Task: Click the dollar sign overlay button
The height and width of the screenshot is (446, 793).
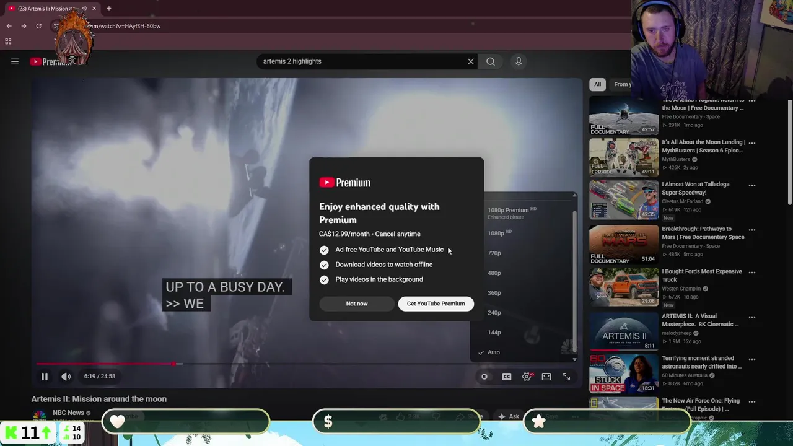Action: click(328, 422)
